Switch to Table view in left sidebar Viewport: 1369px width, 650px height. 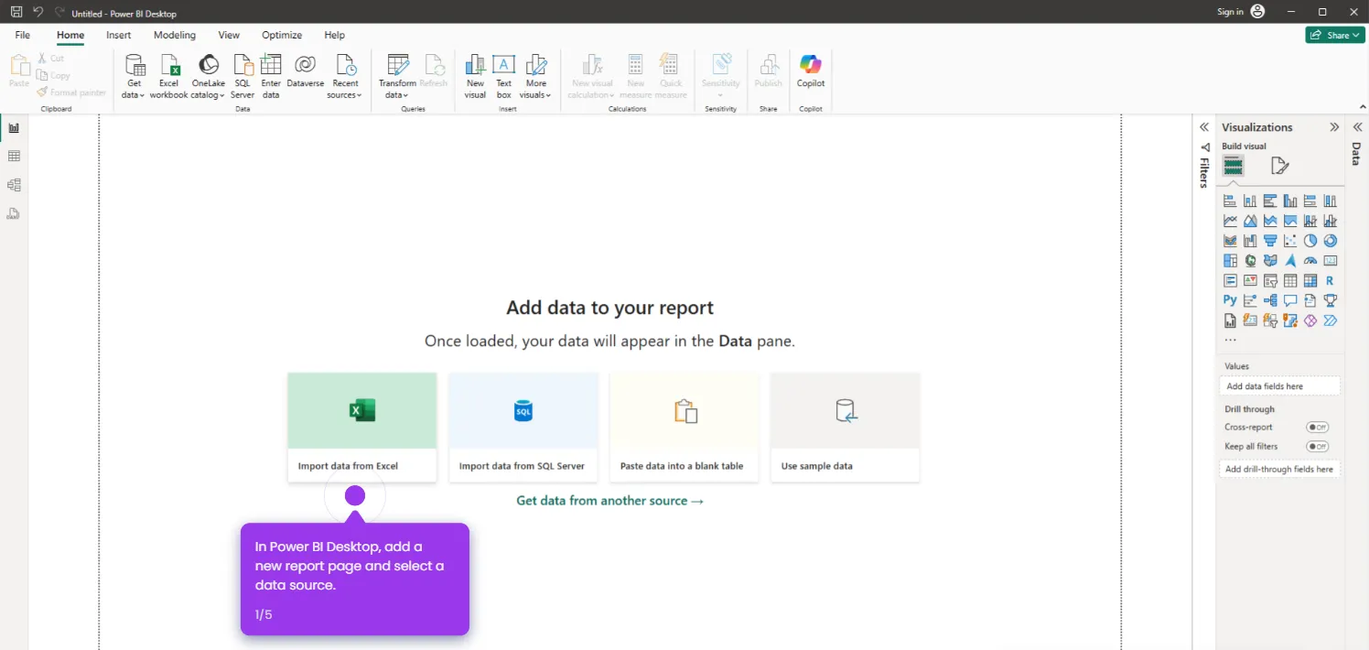click(x=14, y=157)
